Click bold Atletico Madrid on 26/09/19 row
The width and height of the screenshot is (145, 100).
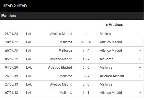(112, 76)
